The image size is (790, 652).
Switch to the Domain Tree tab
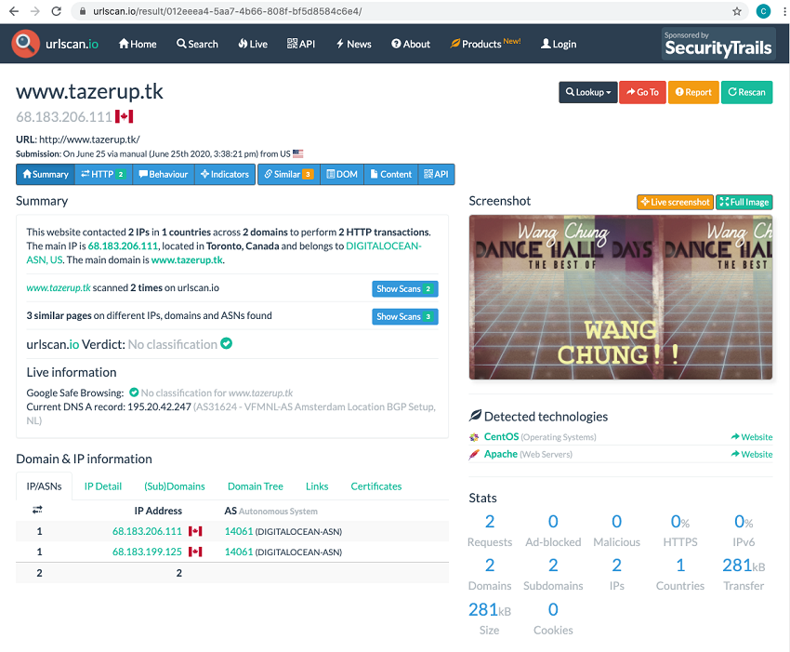256,486
